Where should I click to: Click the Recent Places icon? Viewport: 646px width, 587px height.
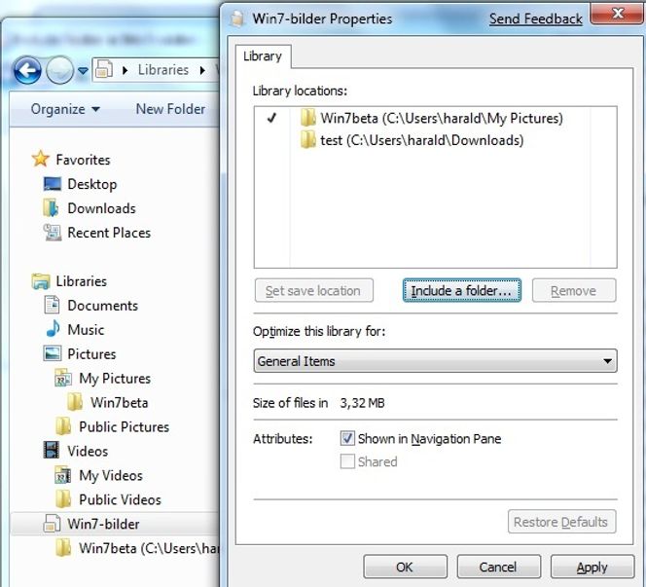click(x=53, y=233)
